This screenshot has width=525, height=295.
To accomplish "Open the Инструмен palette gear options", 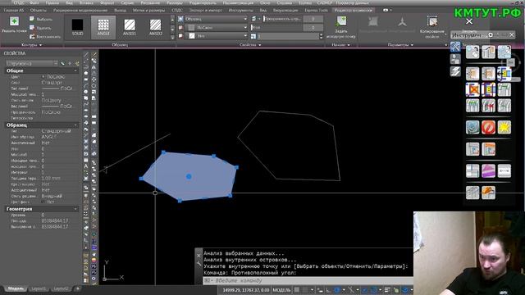I will [491, 34].
